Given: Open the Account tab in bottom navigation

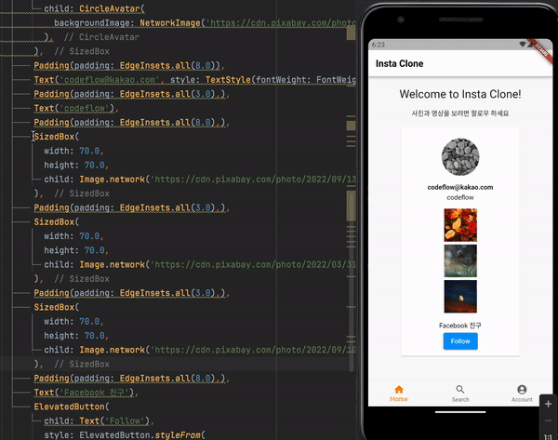Looking at the screenshot, I should tap(522, 393).
